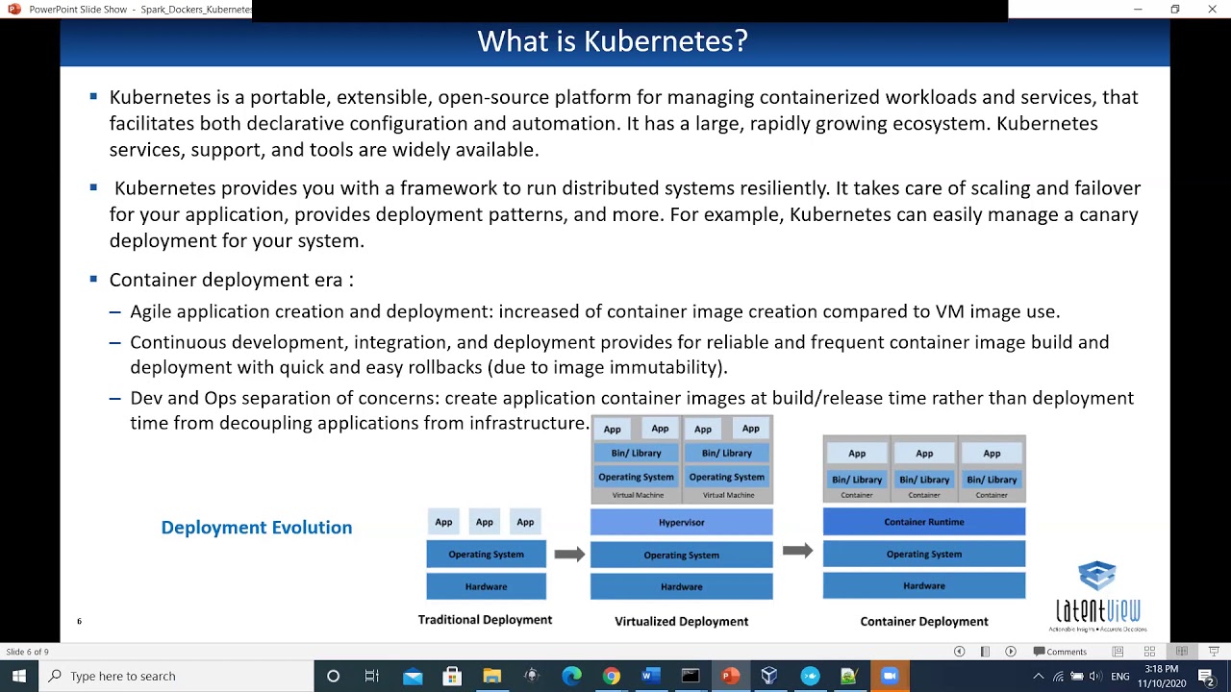The height and width of the screenshot is (692, 1231).
Task: Open Microsoft Store from taskbar
Action: coord(452,676)
